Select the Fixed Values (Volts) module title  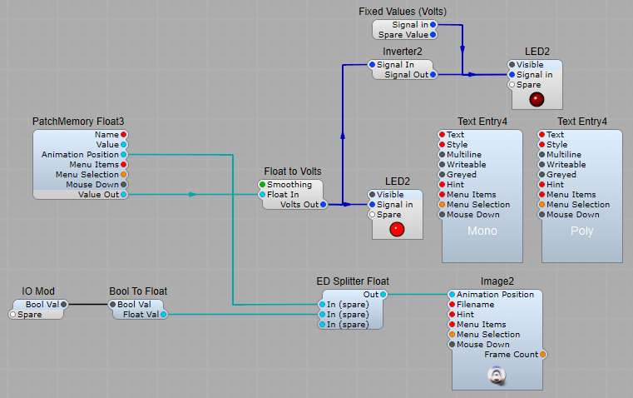coord(403,12)
